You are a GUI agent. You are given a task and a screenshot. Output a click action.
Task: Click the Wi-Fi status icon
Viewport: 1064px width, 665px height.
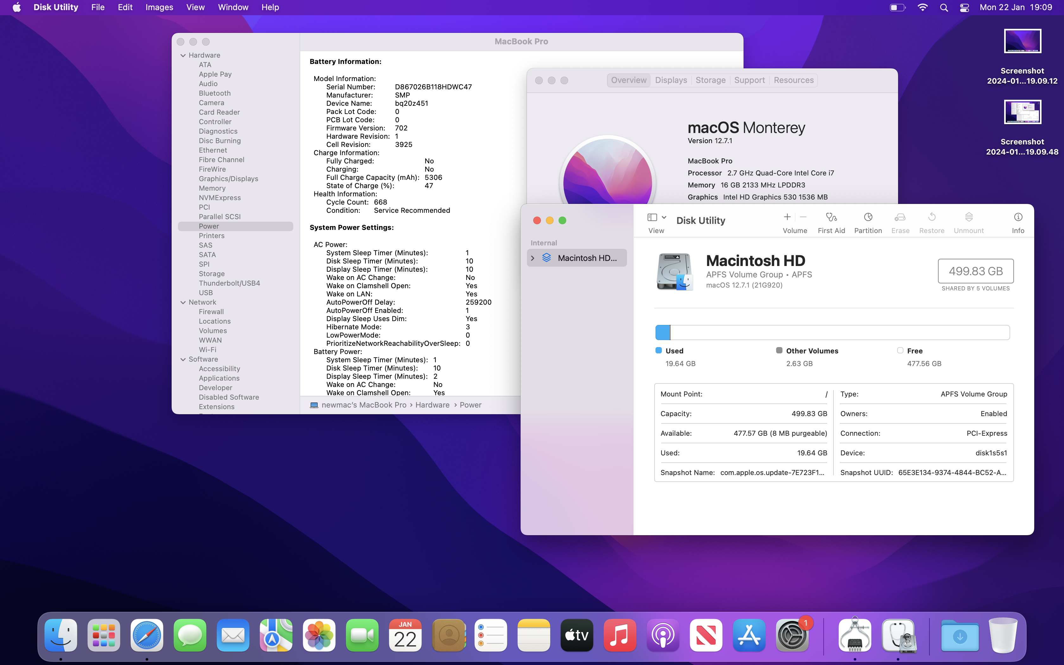922,8
